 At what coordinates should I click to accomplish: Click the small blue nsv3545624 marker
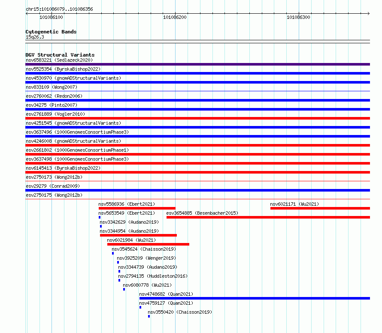click(113, 253)
